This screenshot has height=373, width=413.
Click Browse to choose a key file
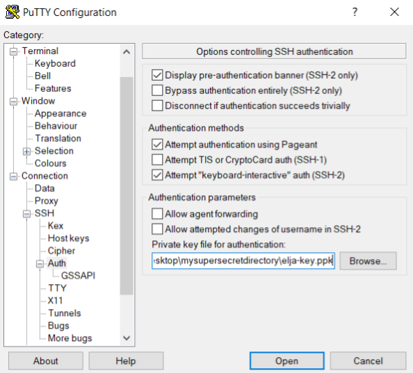tap(368, 261)
